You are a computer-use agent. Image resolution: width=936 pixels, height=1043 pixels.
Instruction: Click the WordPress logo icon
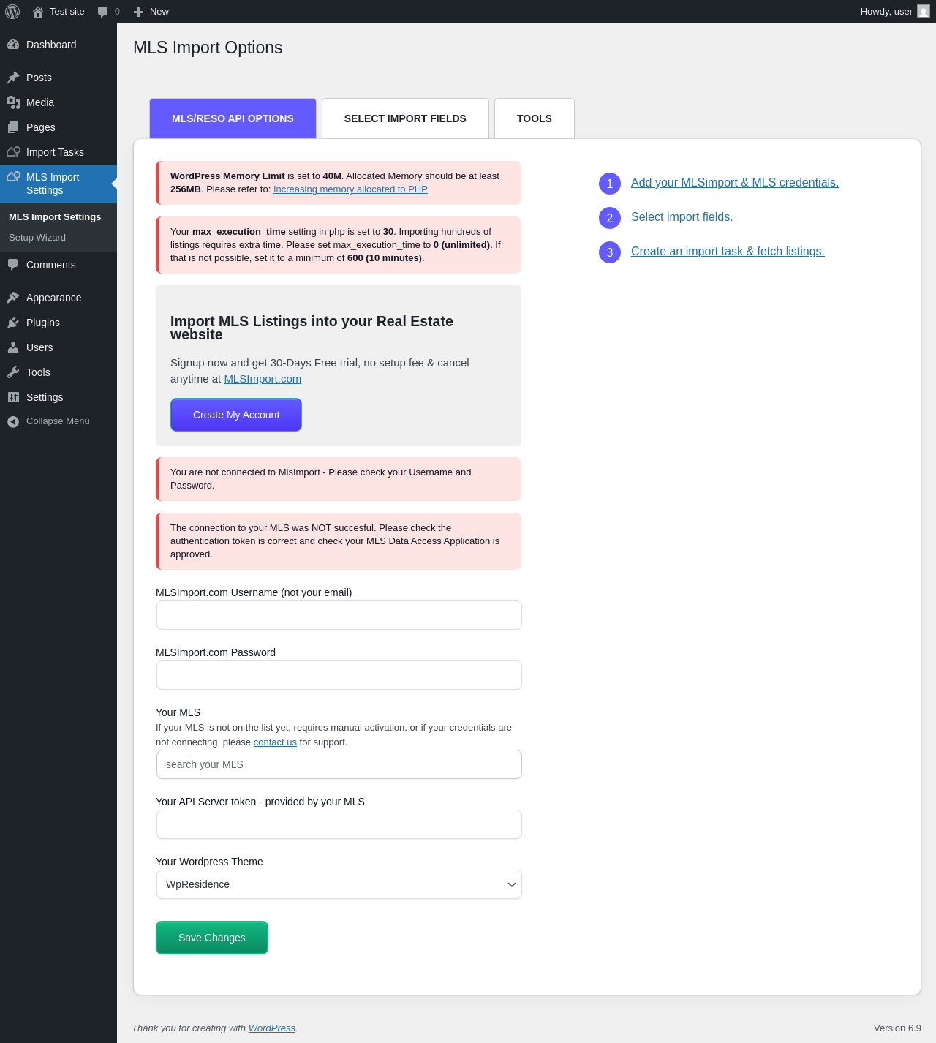coord(12,12)
